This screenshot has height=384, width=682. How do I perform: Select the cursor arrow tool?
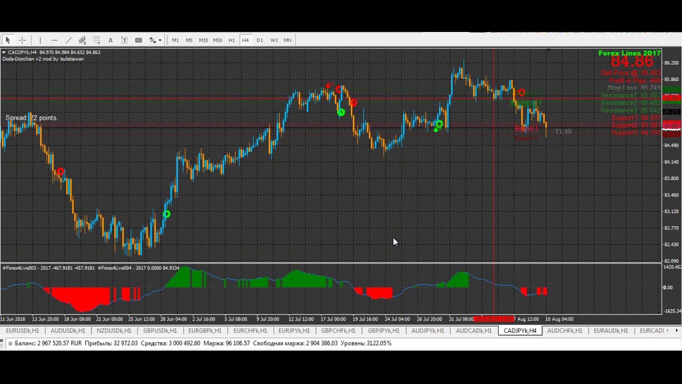tap(8, 40)
